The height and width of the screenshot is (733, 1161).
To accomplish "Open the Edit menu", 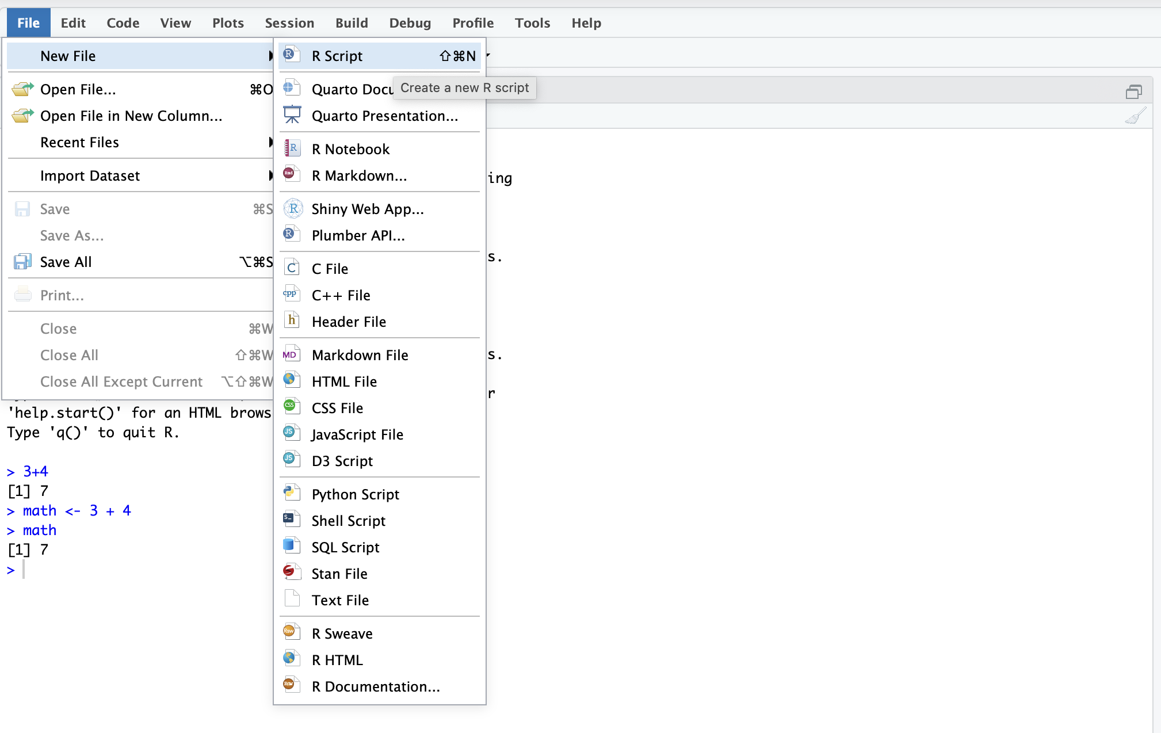I will coord(73,22).
